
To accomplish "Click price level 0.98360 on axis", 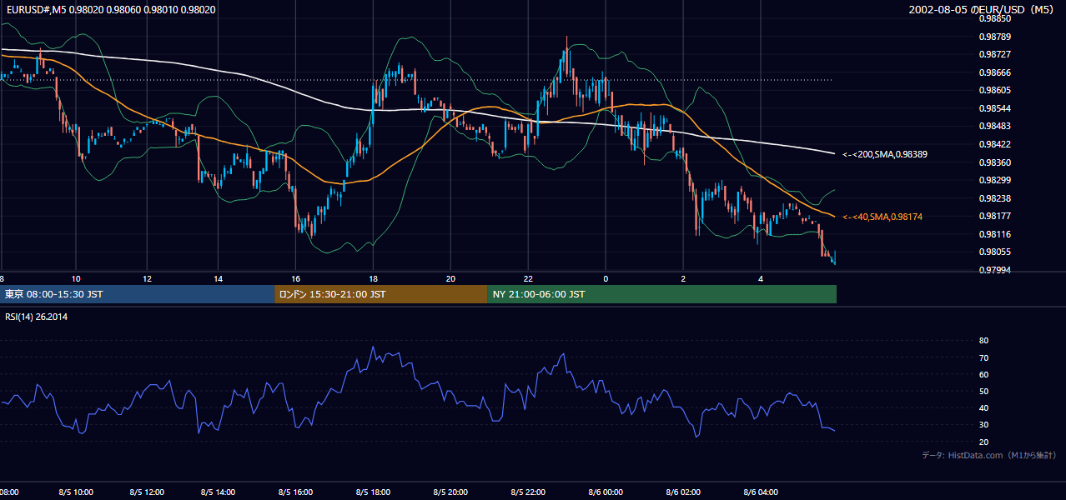I will pos(994,162).
